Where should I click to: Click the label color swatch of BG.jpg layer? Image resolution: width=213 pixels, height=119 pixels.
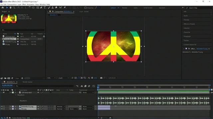13,109
